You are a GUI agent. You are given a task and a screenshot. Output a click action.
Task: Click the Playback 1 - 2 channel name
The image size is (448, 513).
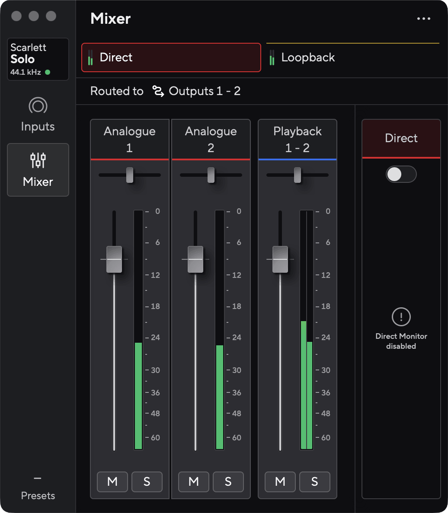pyautogui.click(x=297, y=139)
